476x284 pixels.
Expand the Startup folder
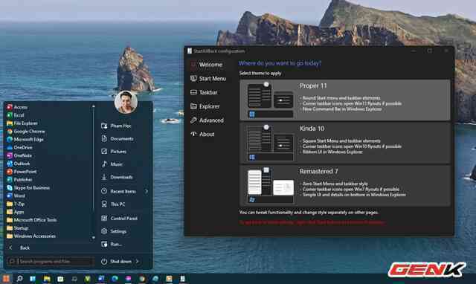(18, 227)
